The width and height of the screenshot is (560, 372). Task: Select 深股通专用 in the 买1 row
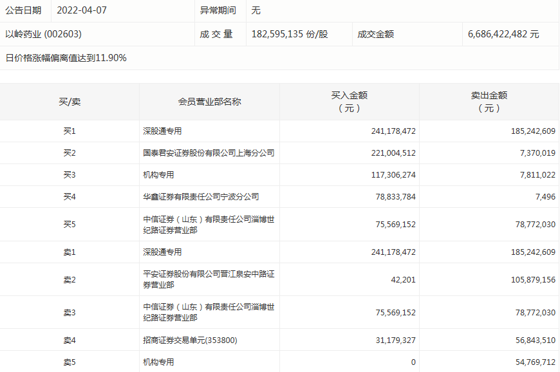click(162, 131)
